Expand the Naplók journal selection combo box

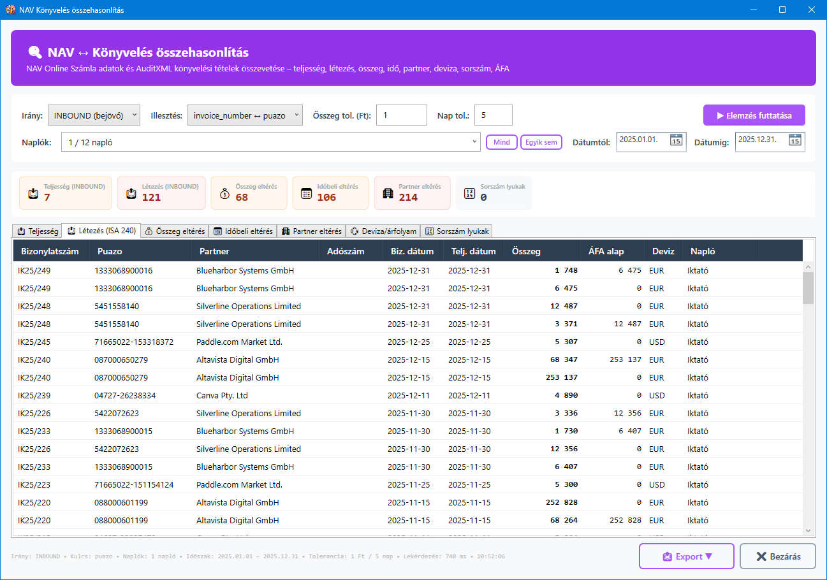[x=270, y=142]
